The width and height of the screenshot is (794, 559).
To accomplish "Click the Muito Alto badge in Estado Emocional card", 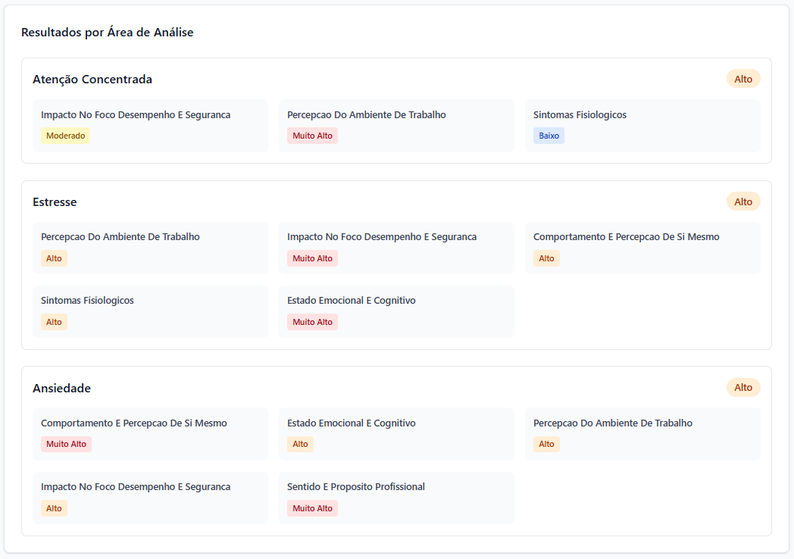I will [x=312, y=321].
